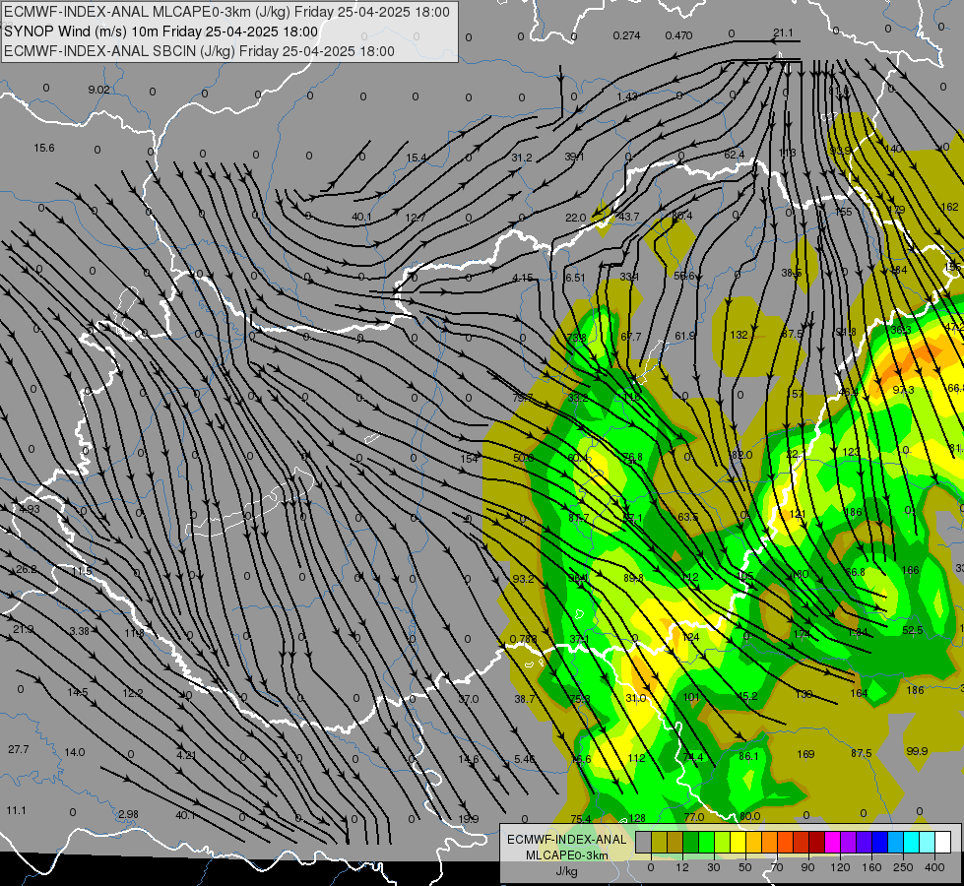Click the map value 15.6
The image size is (964, 886).
coord(44,148)
